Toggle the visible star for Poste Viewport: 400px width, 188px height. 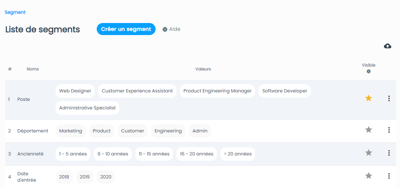pyautogui.click(x=368, y=98)
